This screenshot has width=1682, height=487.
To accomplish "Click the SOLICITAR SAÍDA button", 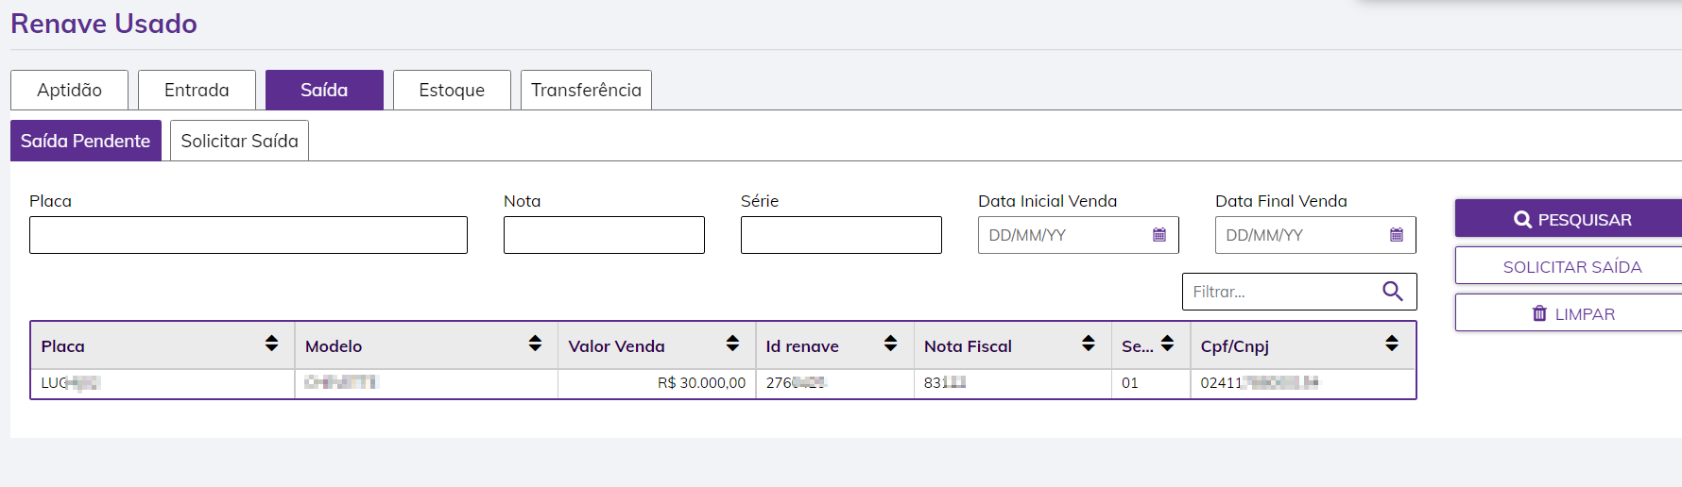I will click(x=1571, y=267).
